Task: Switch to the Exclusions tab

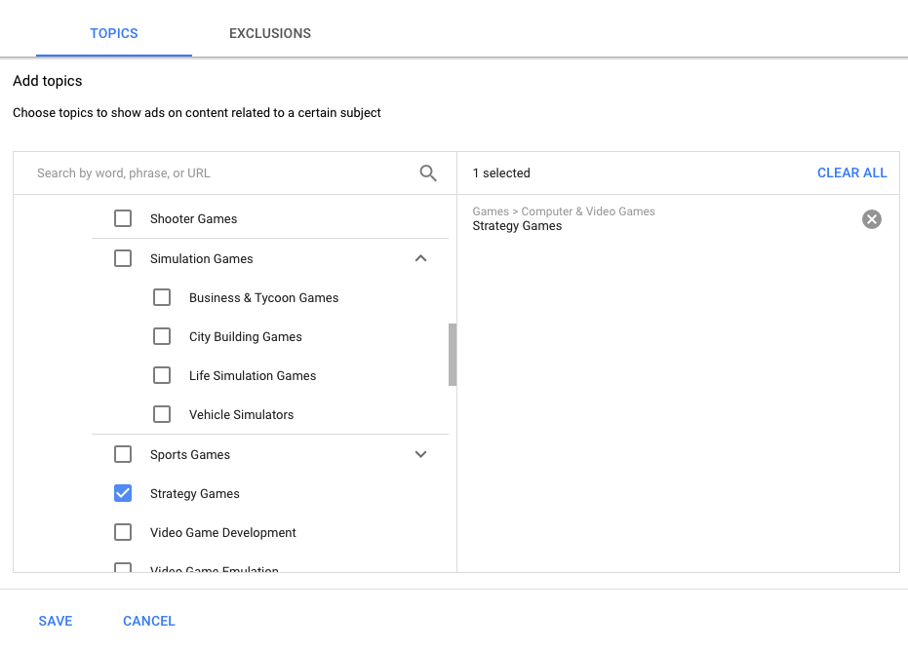Action: 270,33
